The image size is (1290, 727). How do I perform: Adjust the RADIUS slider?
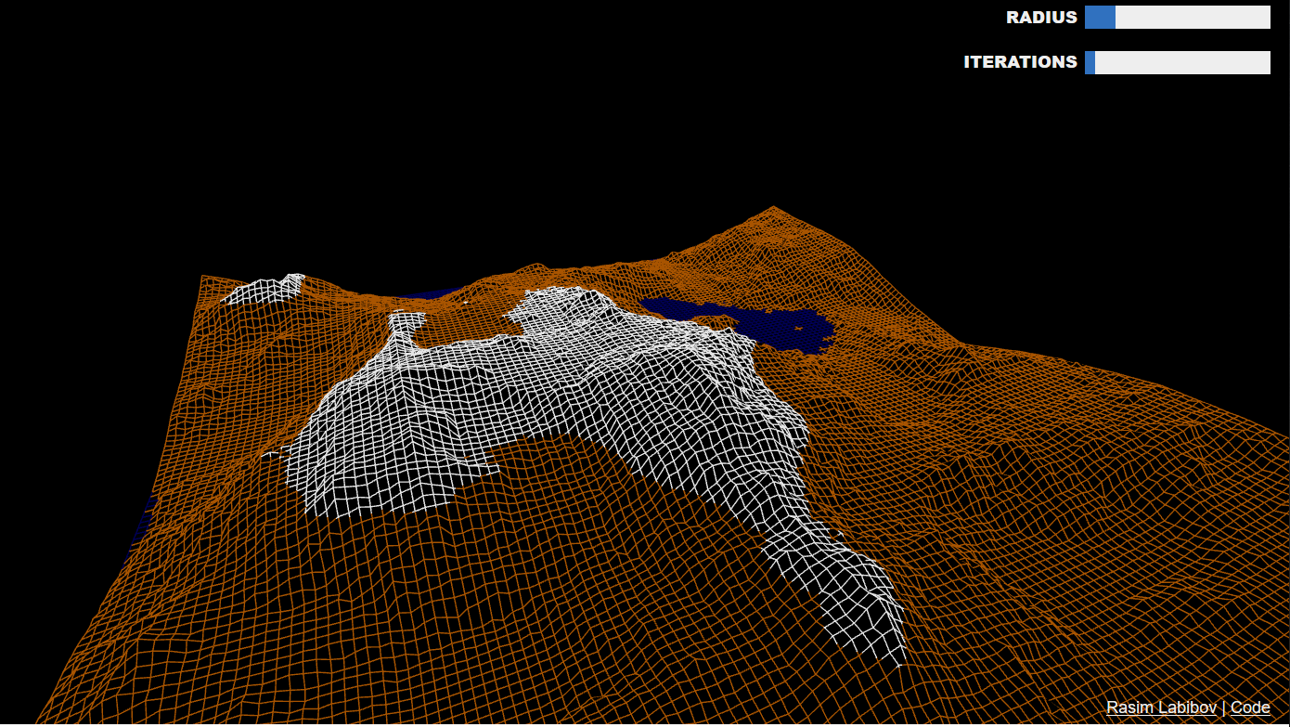1177,17
